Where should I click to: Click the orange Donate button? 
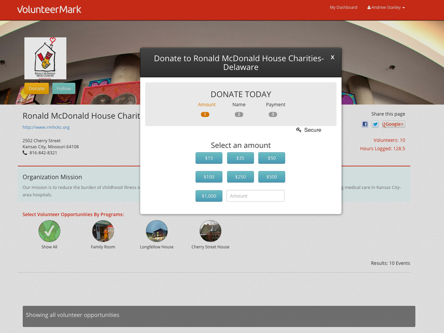click(36, 88)
